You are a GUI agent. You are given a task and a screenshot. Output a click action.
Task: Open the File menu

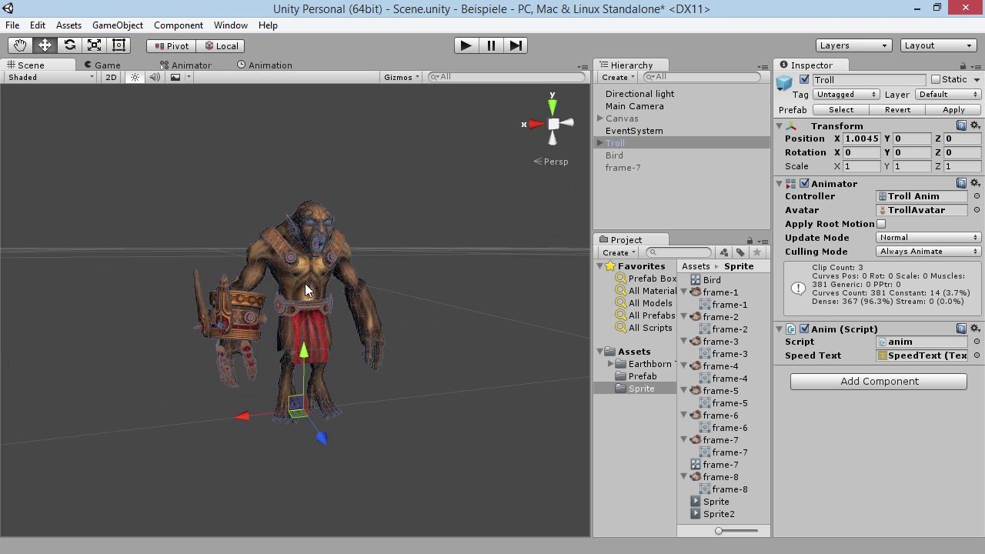[x=12, y=25]
